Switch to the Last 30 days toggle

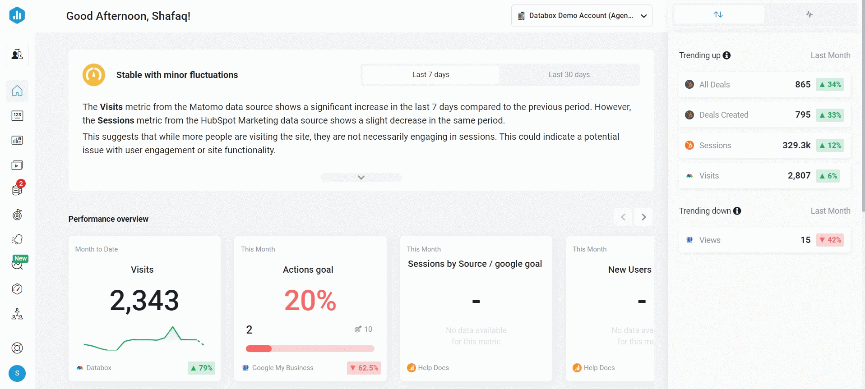(569, 75)
